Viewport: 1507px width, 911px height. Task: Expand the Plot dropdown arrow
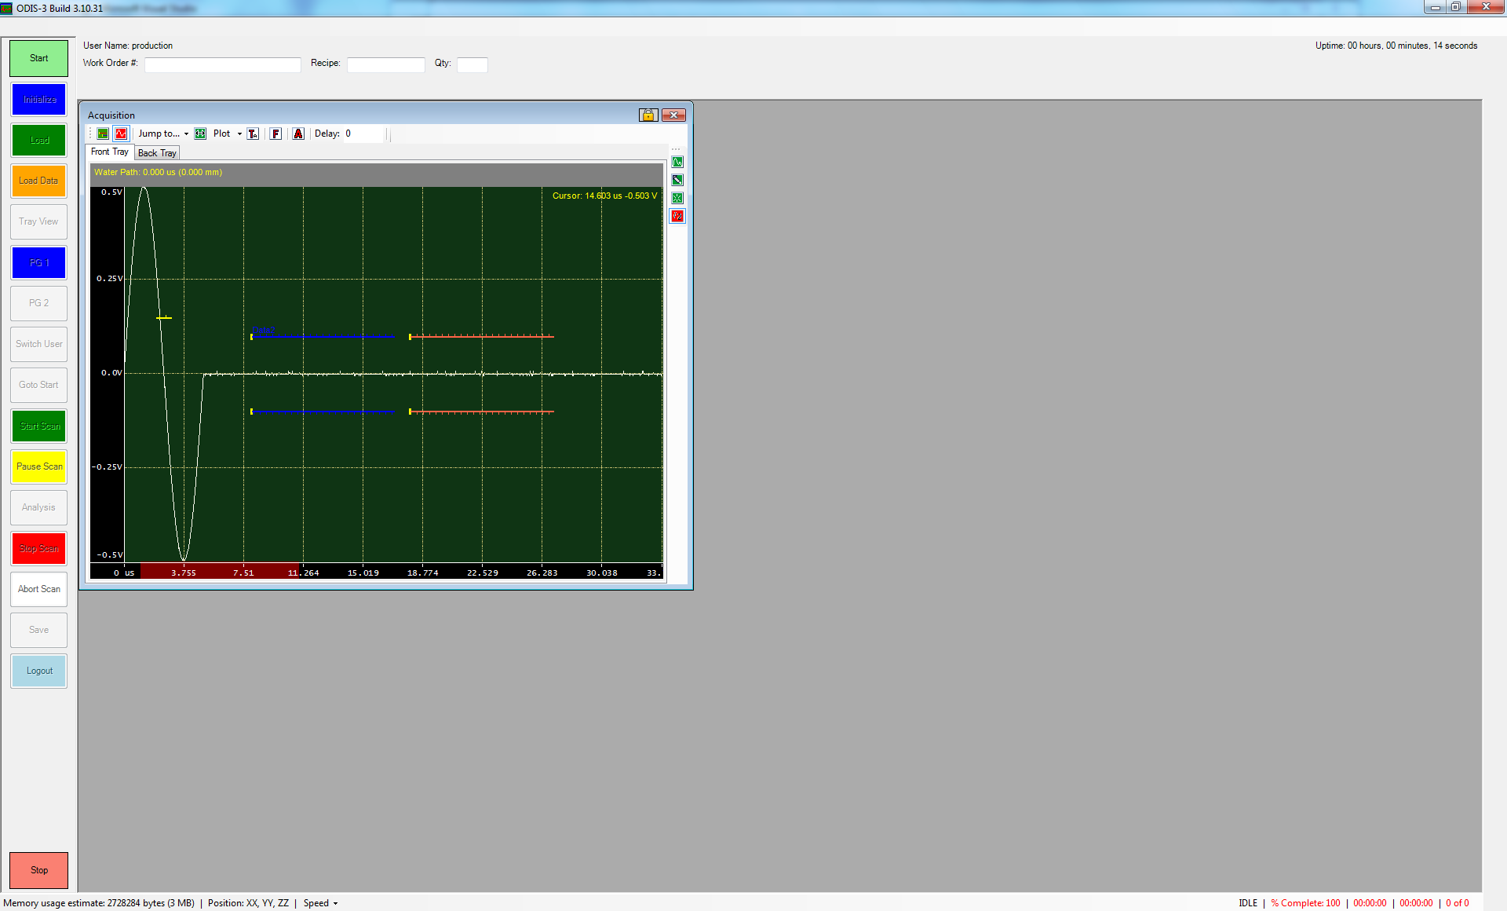239,134
